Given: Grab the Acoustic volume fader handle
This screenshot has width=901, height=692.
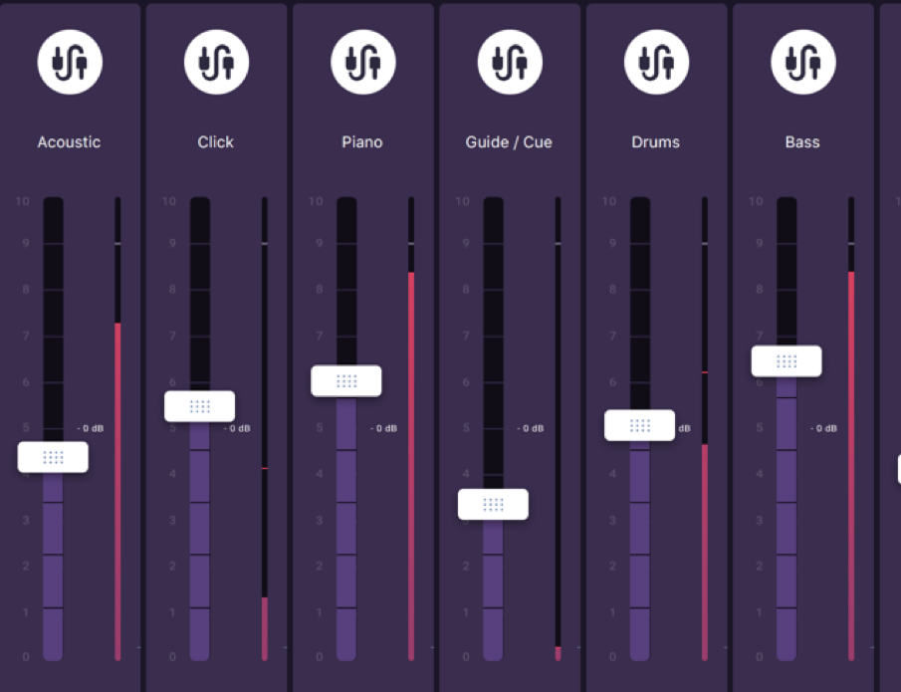Looking at the screenshot, I should coord(53,457).
